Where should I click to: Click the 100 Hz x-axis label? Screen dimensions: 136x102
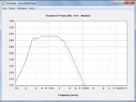(x=51, y=88)
